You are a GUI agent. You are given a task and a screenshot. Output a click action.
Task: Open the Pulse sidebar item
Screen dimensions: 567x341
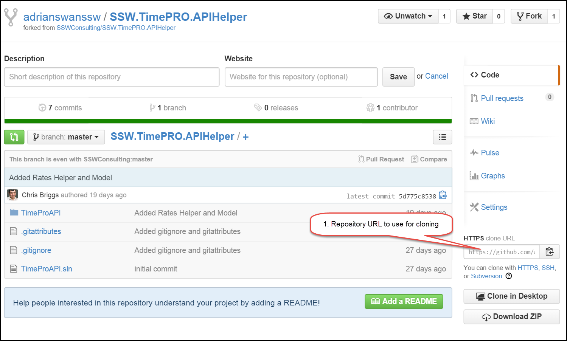[x=490, y=153]
